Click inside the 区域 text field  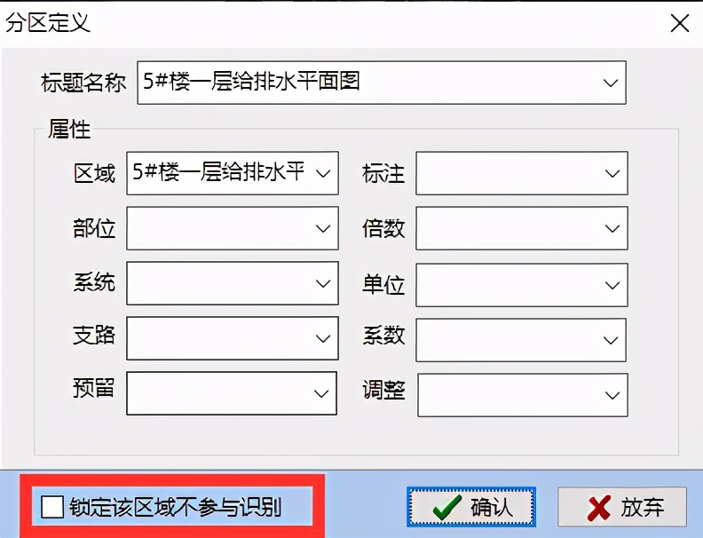click(220, 173)
